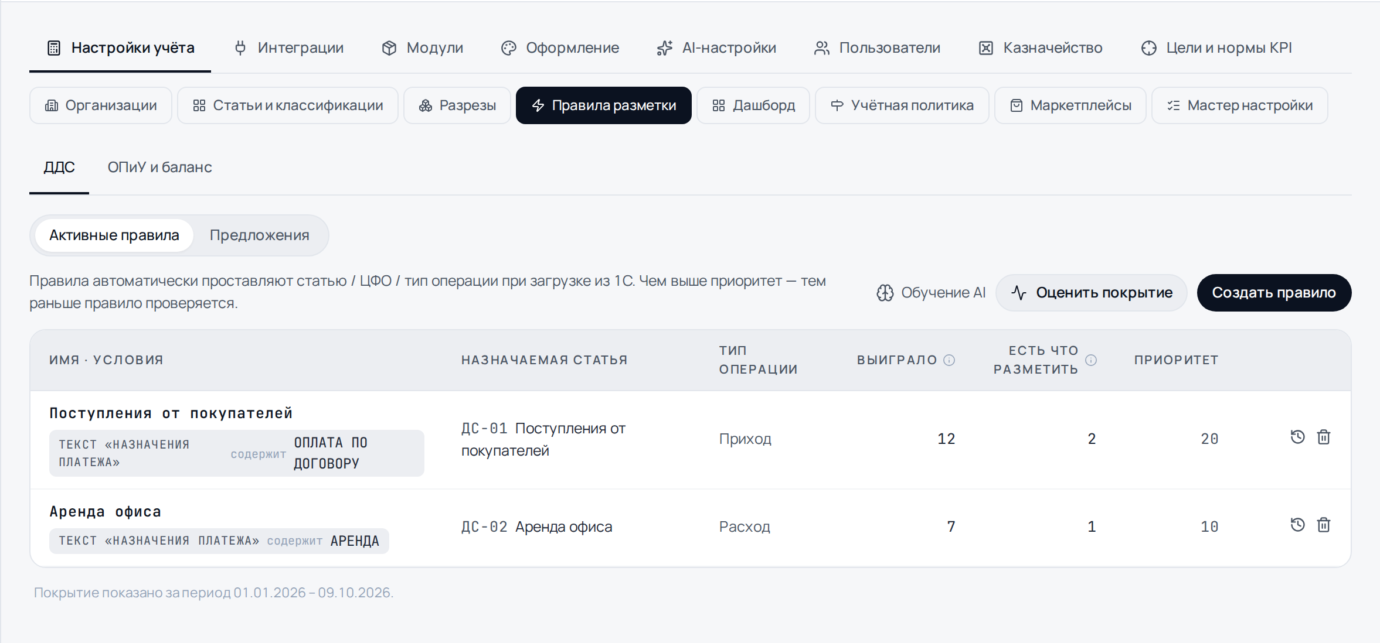Image resolution: width=1380 pixels, height=643 pixels.
Task: Open the Оформление tab
Action: tap(560, 48)
